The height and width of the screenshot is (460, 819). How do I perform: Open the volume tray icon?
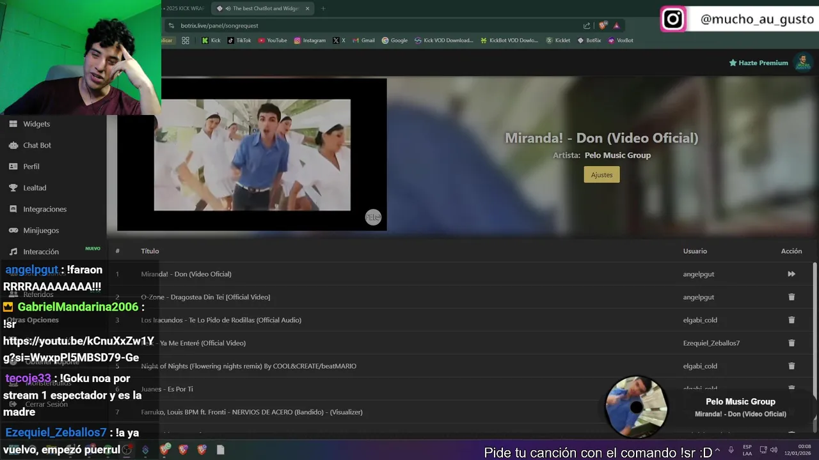774,450
